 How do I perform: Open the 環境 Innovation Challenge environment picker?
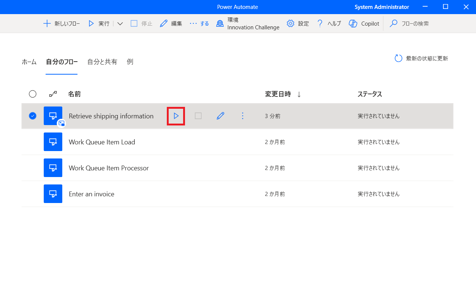pyautogui.click(x=248, y=23)
